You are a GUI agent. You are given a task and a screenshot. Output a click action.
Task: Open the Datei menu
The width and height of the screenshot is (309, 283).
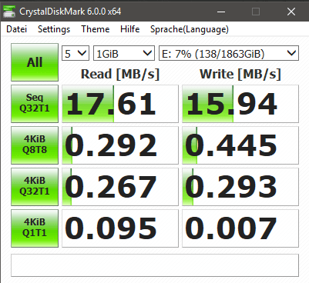pyautogui.click(x=16, y=29)
